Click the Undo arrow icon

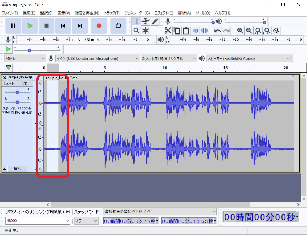pos(217,31)
